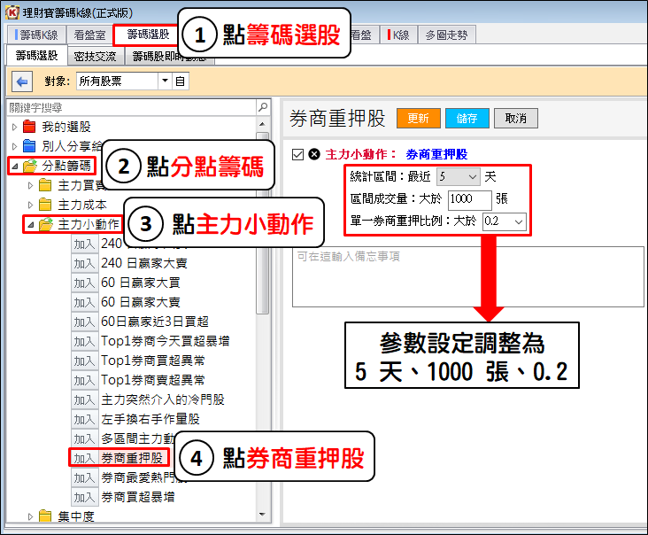Select the 籌碼選股 sub-tab
648x535 pixels.
point(37,56)
